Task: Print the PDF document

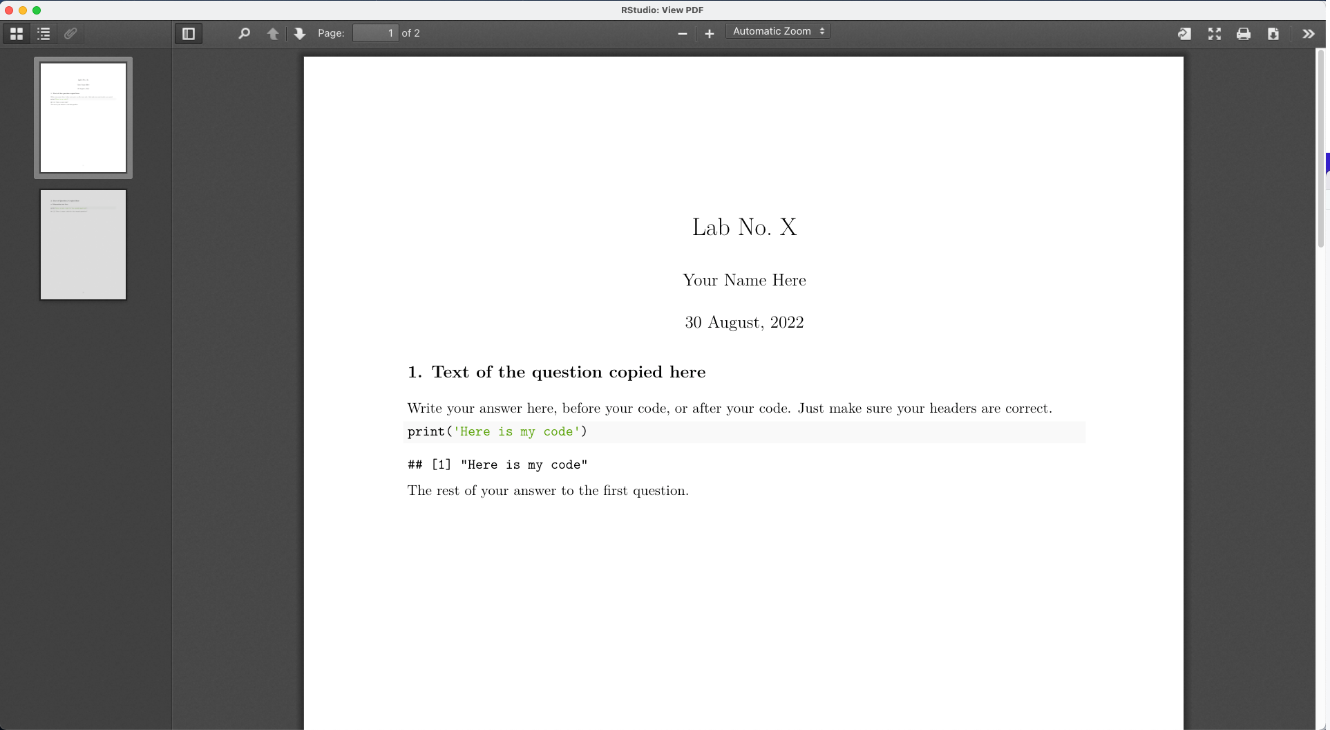Action: point(1244,33)
